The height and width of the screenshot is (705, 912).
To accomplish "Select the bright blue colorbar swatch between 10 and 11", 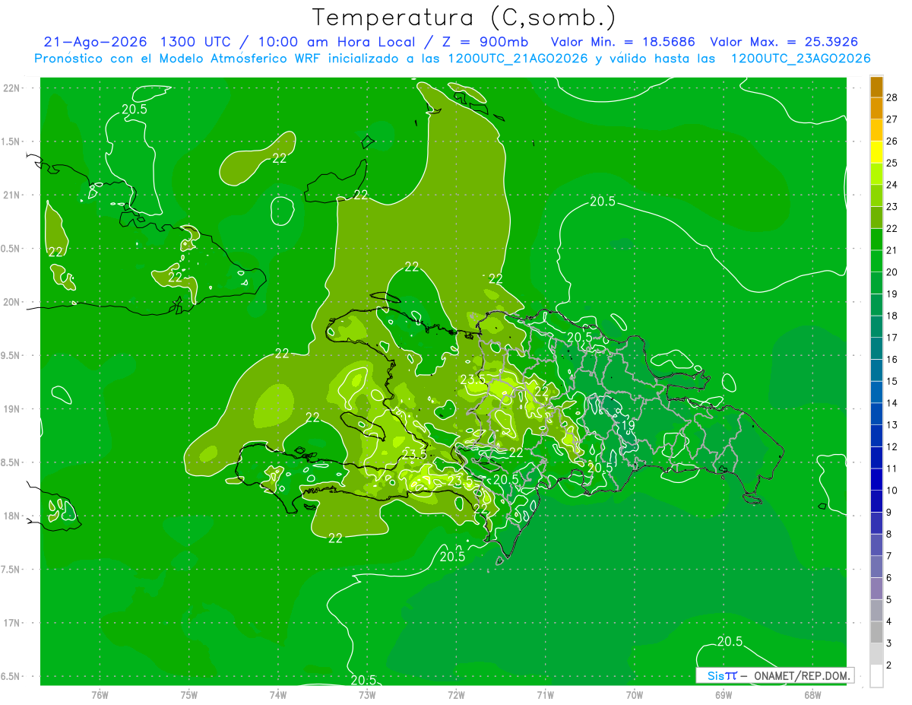I will [876, 480].
